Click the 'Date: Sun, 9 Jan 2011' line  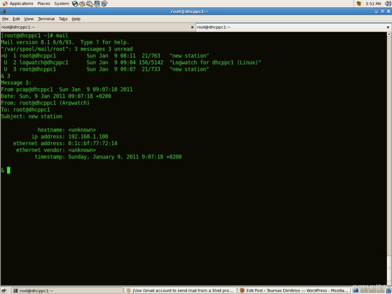tap(56, 96)
